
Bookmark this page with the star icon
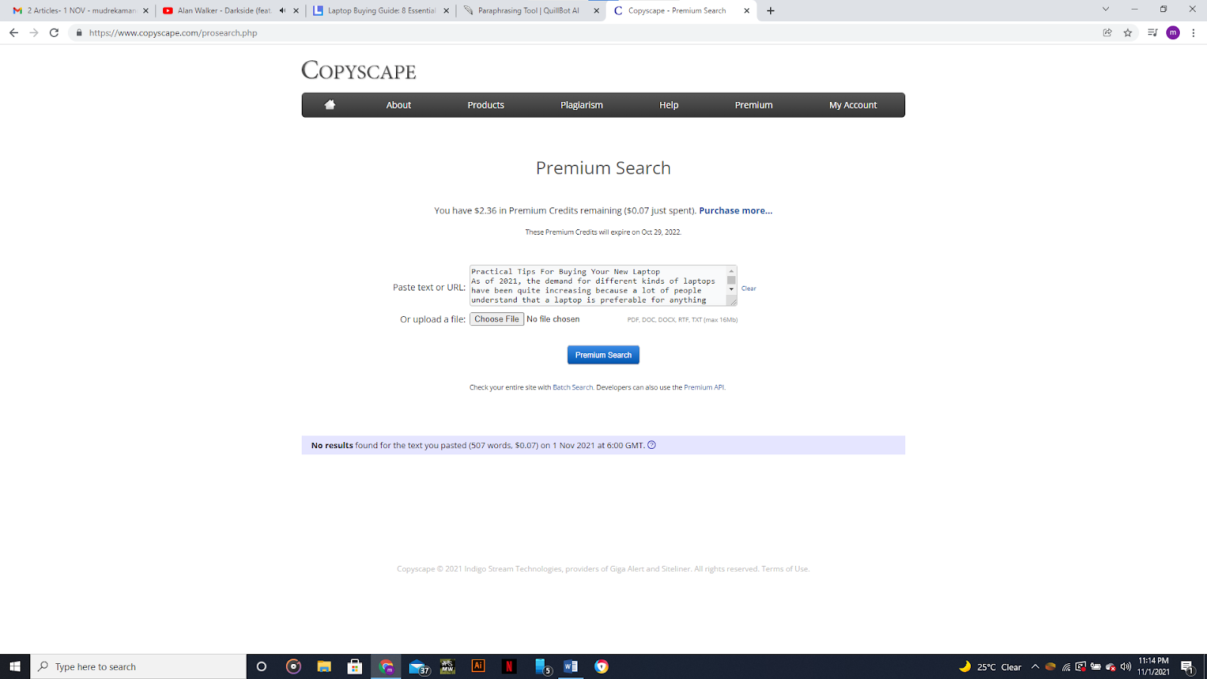[1128, 32]
